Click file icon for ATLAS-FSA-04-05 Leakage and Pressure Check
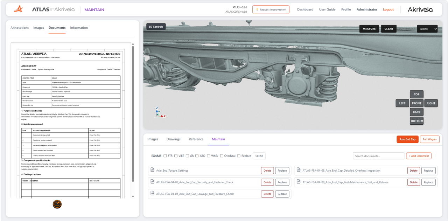The width and height of the screenshot is (448, 221). pyautogui.click(x=152, y=193)
